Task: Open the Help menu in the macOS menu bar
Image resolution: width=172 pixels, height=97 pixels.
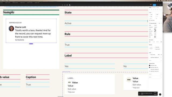Action: click(8, 1)
